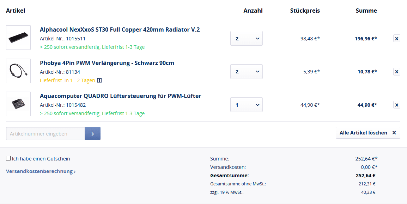Screen dimensions: 407x204
Task: Open Aquacomputer QUADRO Lüftersteuerung title link
Action: pyautogui.click(x=120, y=96)
